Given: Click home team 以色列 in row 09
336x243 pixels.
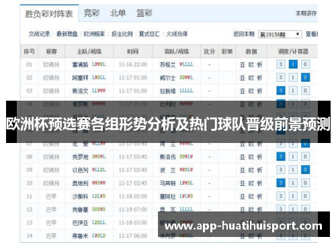Looking at the screenshot, I should [x=80, y=170].
